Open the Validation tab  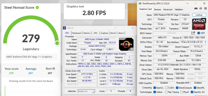pyautogui.click(x=179, y=9)
